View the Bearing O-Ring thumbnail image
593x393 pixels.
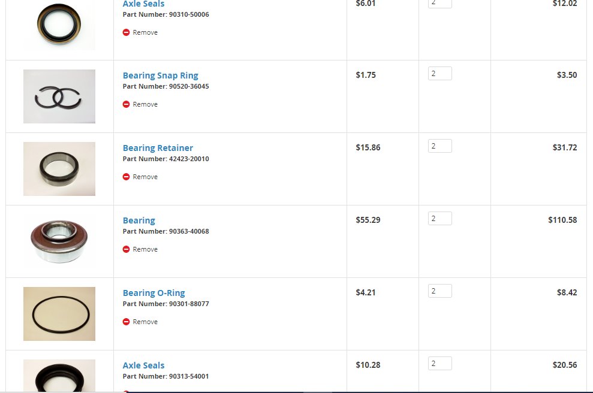(59, 314)
